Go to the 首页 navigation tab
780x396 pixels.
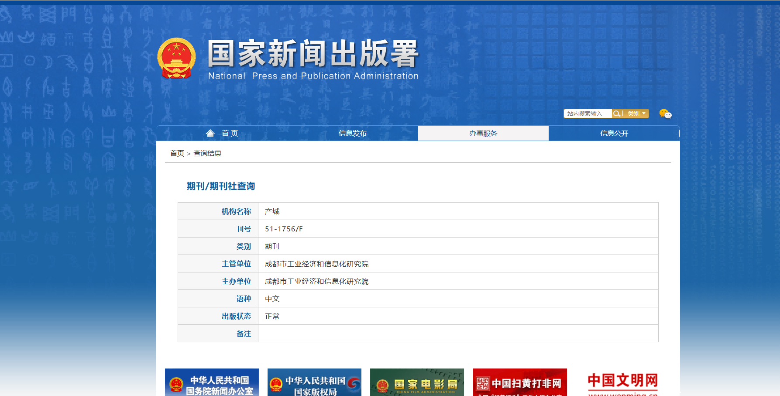[222, 133]
